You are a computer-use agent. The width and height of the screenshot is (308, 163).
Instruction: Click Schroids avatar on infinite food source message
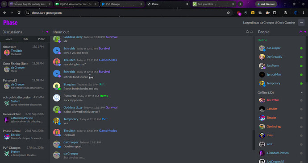(x=57, y=73)
